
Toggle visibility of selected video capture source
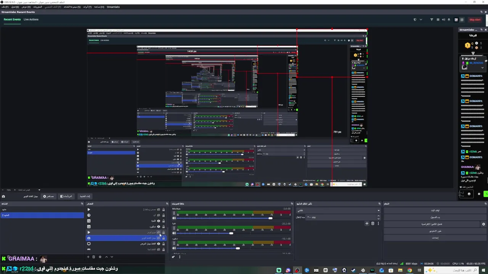(x=159, y=238)
